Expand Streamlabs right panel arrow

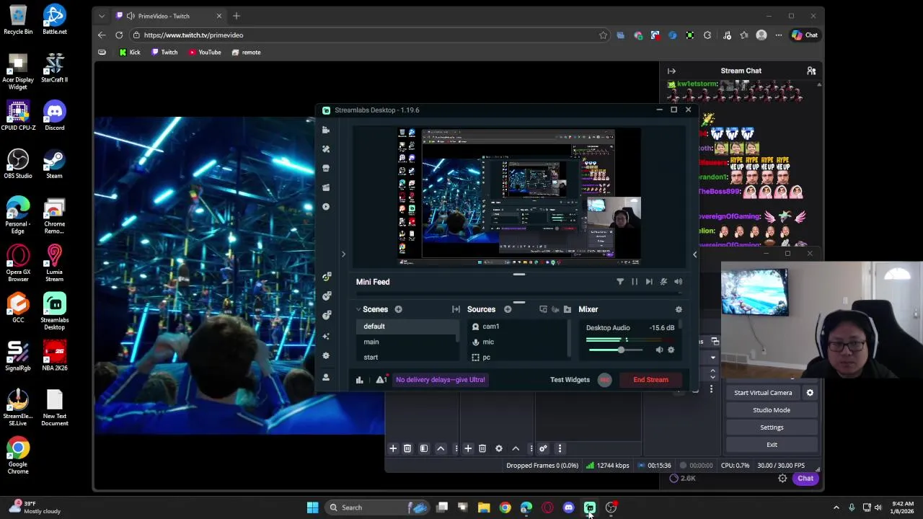coord(695,254)
